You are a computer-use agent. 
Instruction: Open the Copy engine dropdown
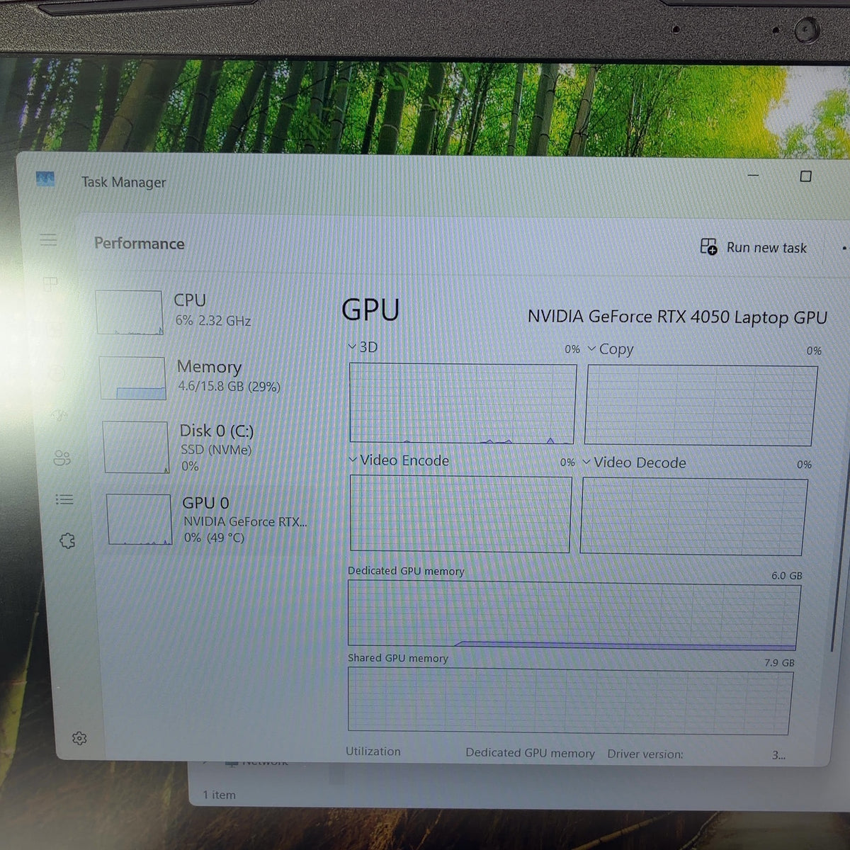pos(592,348)
